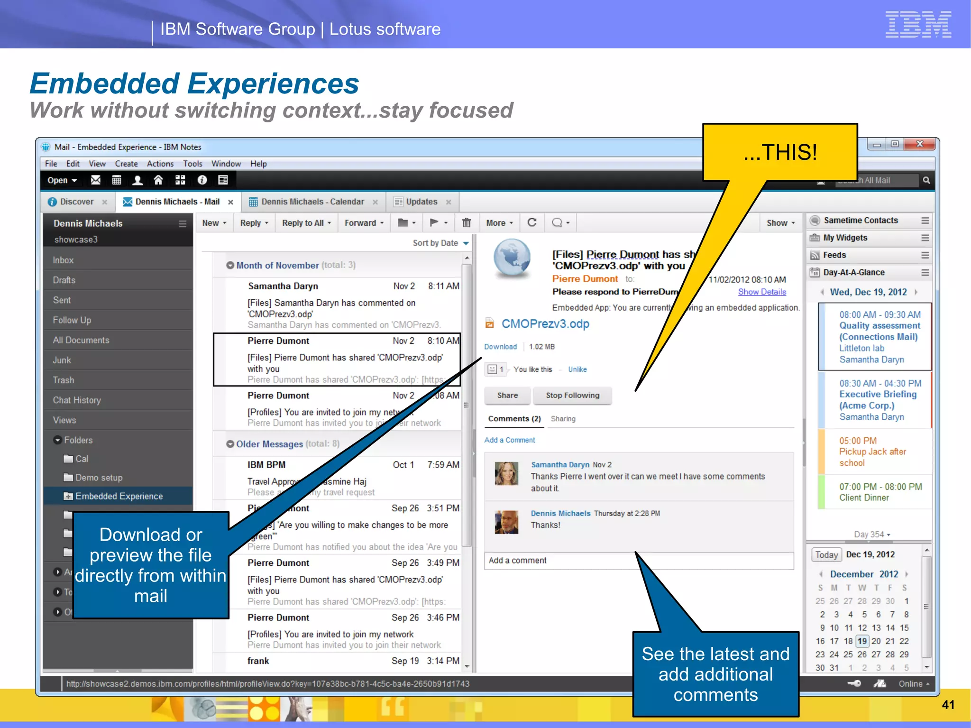971x728 pixels.
Task: Close the Updates tab
Action: (x=449, y=202)
